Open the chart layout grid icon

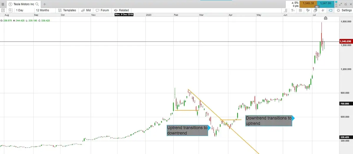point(10,10)
